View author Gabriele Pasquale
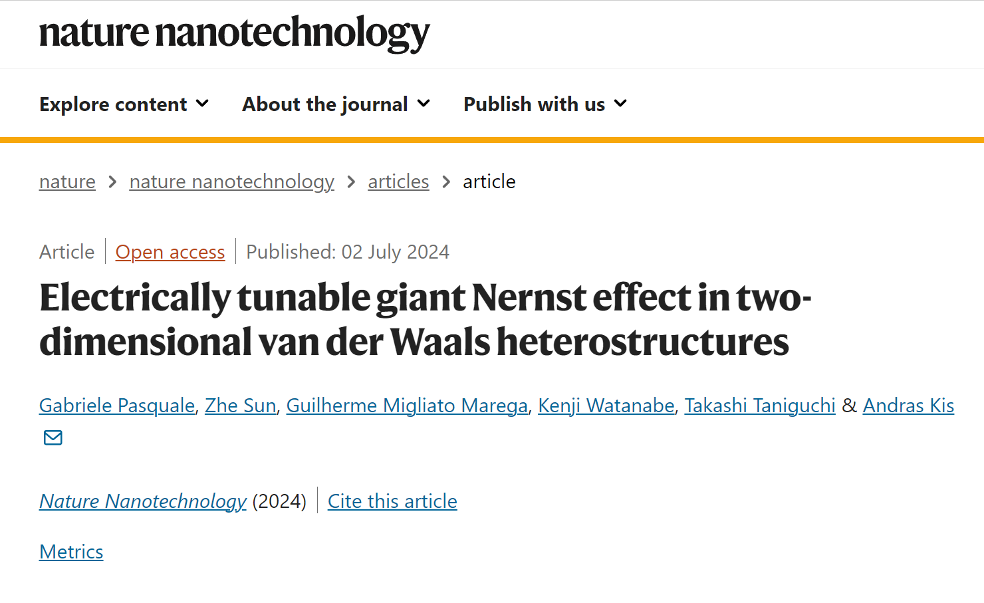Viewport: 984px width, 603px height. coord(117,406)
